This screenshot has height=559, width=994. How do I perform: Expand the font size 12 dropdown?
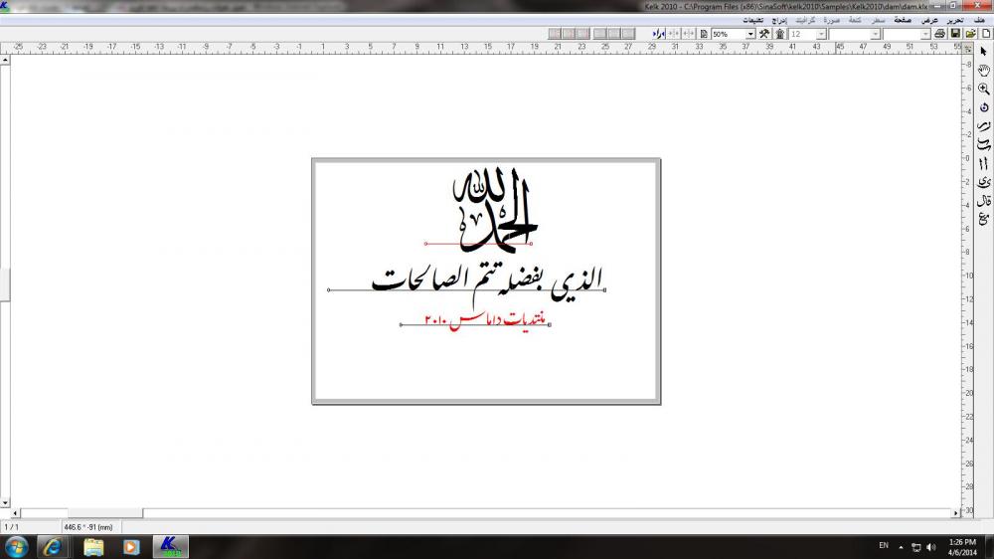(823, 34)
